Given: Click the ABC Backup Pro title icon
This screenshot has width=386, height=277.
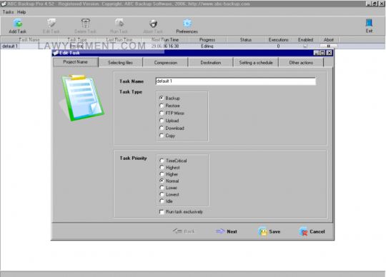Looking at the screenshot, I should pyautogui.click(x=4, y=4).
